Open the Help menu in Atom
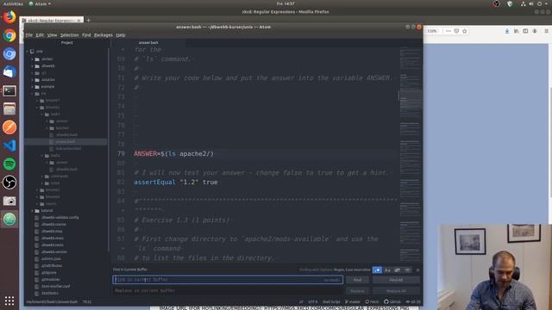This screenshot has height=310, width=552. coord(121,35)
